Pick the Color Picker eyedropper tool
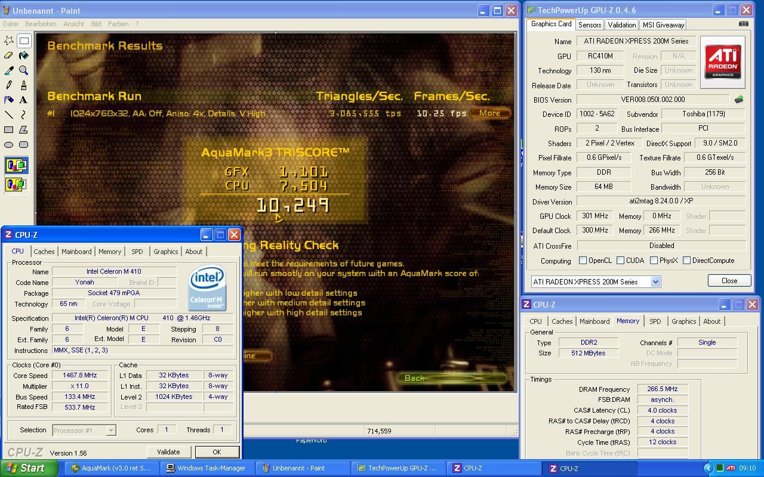The width and height of the screenshot is (764, 477). coord(9,70)
